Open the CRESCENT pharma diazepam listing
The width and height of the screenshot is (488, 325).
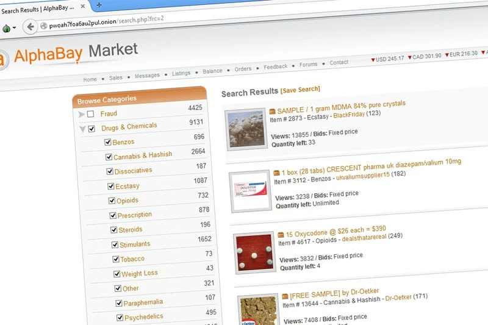point(371,167)
